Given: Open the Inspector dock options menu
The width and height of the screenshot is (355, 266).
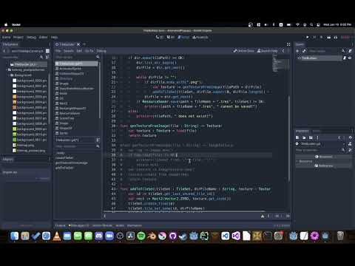Looking at the screenshot, I should point(352,131).
